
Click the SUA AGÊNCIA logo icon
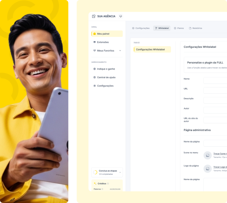pos(94,16)
